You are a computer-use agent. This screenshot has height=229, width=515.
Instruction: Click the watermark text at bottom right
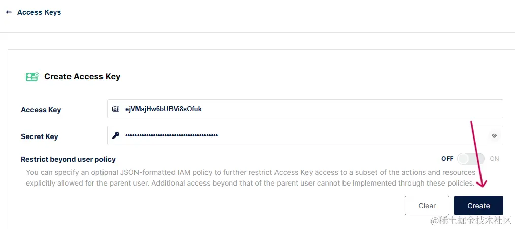click(x=471, y=221)
